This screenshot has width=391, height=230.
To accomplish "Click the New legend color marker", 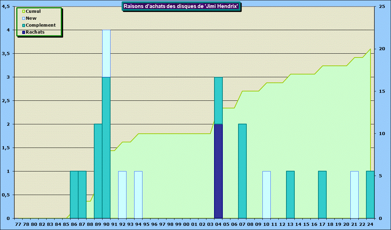I will tap(24, 18).
